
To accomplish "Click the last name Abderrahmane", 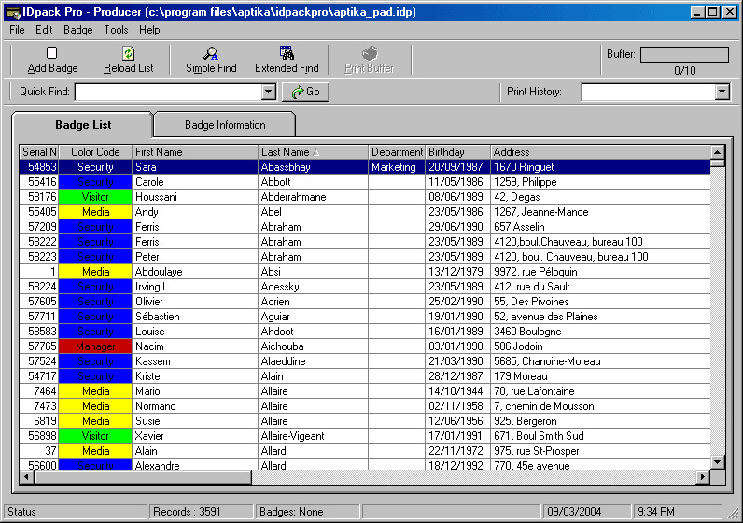I will (x=293, y=197).
